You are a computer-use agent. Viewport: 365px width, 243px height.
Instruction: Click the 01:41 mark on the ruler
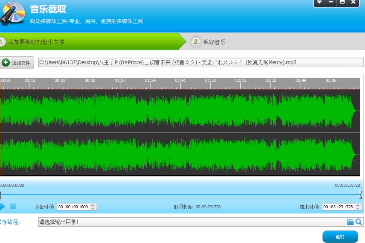(x=180, y=80)
